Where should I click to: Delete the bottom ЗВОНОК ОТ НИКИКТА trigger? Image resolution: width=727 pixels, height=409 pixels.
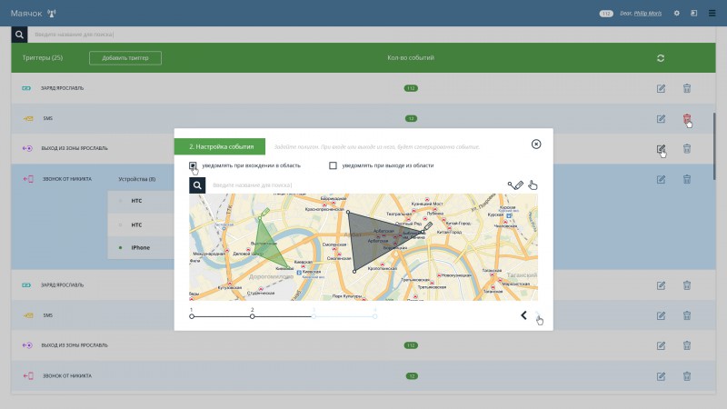point(687,376)
